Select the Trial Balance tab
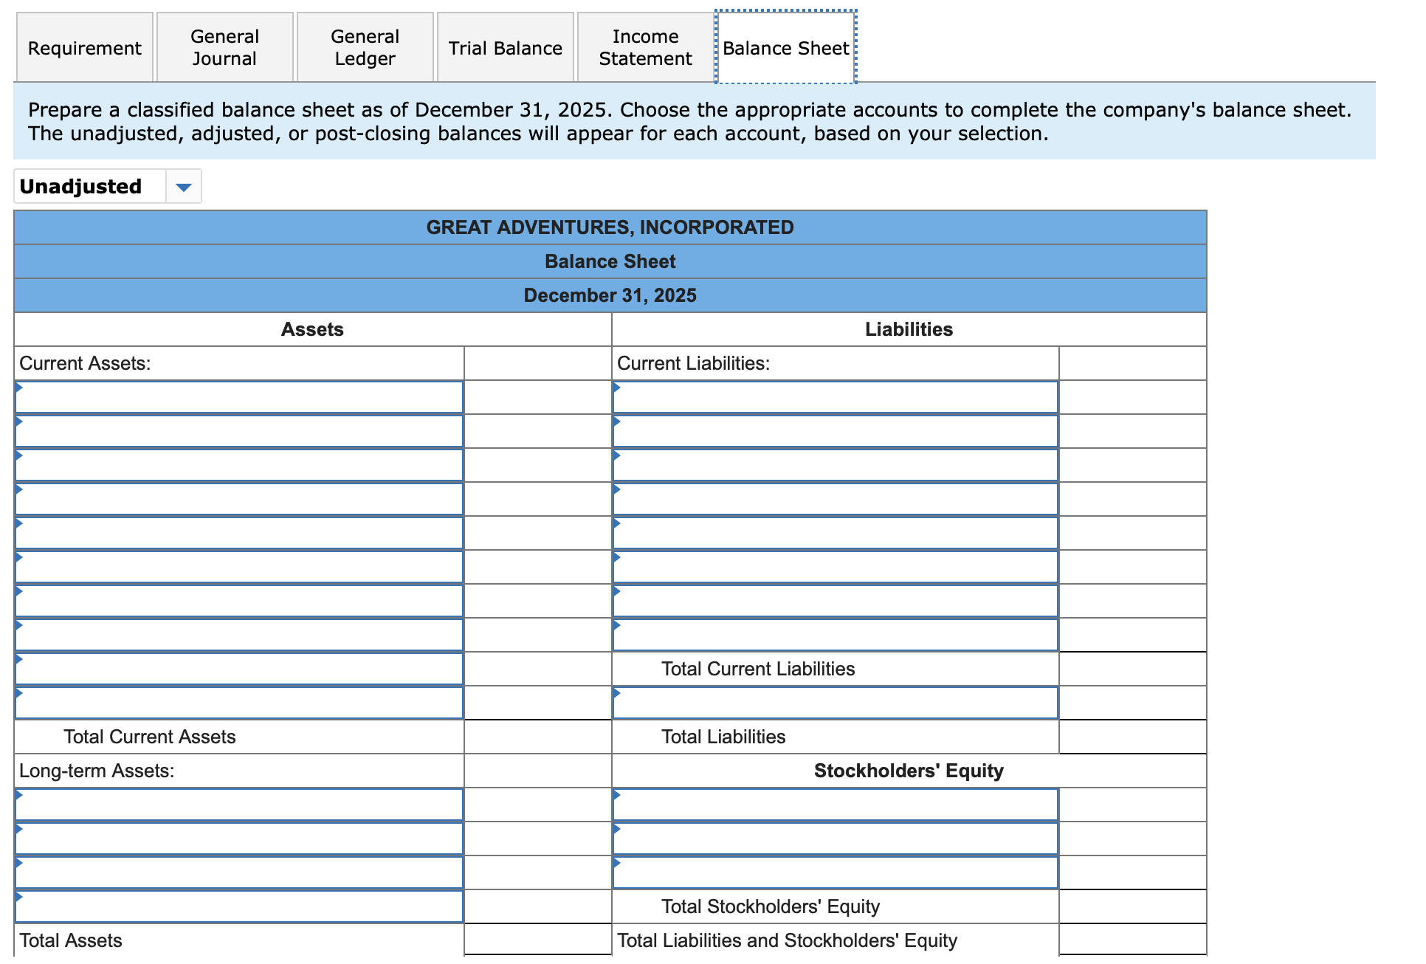 (x=505, y=48)
